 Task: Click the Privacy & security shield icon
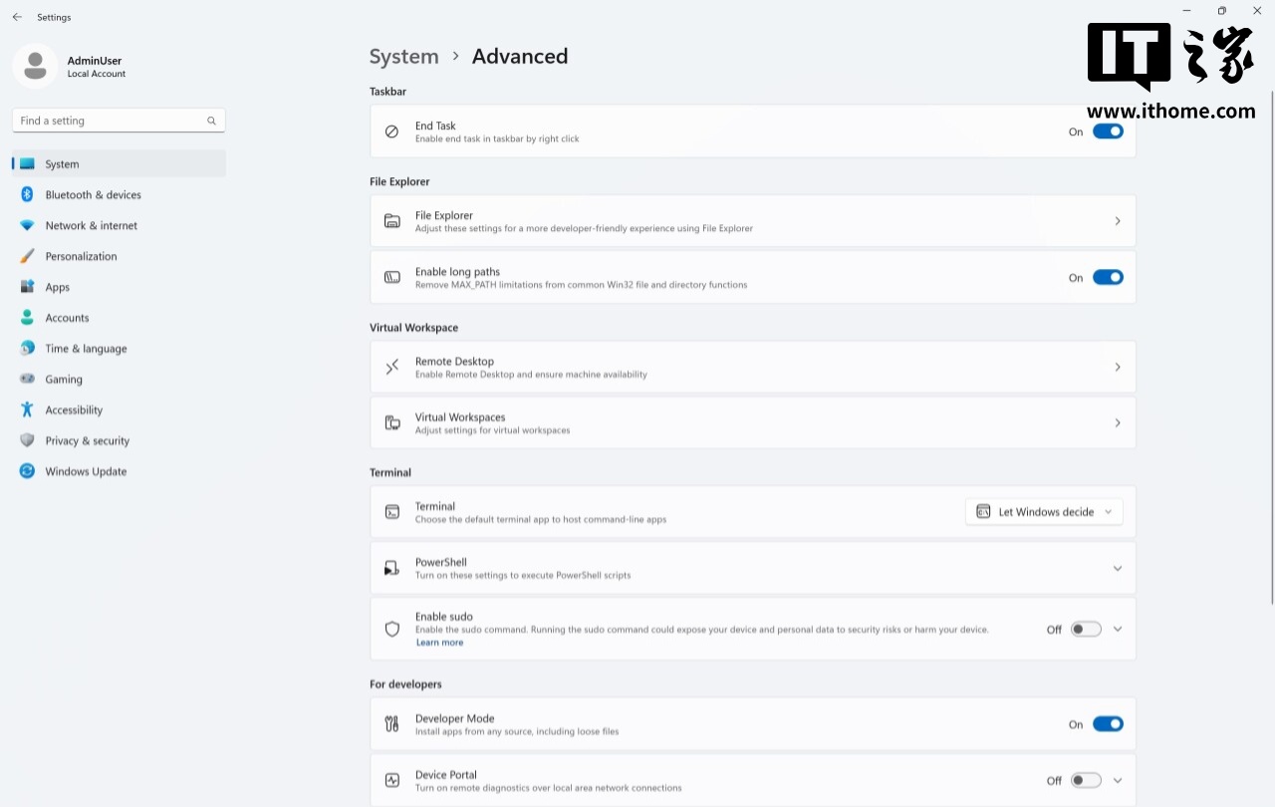[27, 440]
